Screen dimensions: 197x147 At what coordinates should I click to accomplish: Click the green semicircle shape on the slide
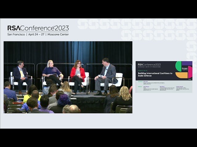pyautogui.click(x=179, y=66)
